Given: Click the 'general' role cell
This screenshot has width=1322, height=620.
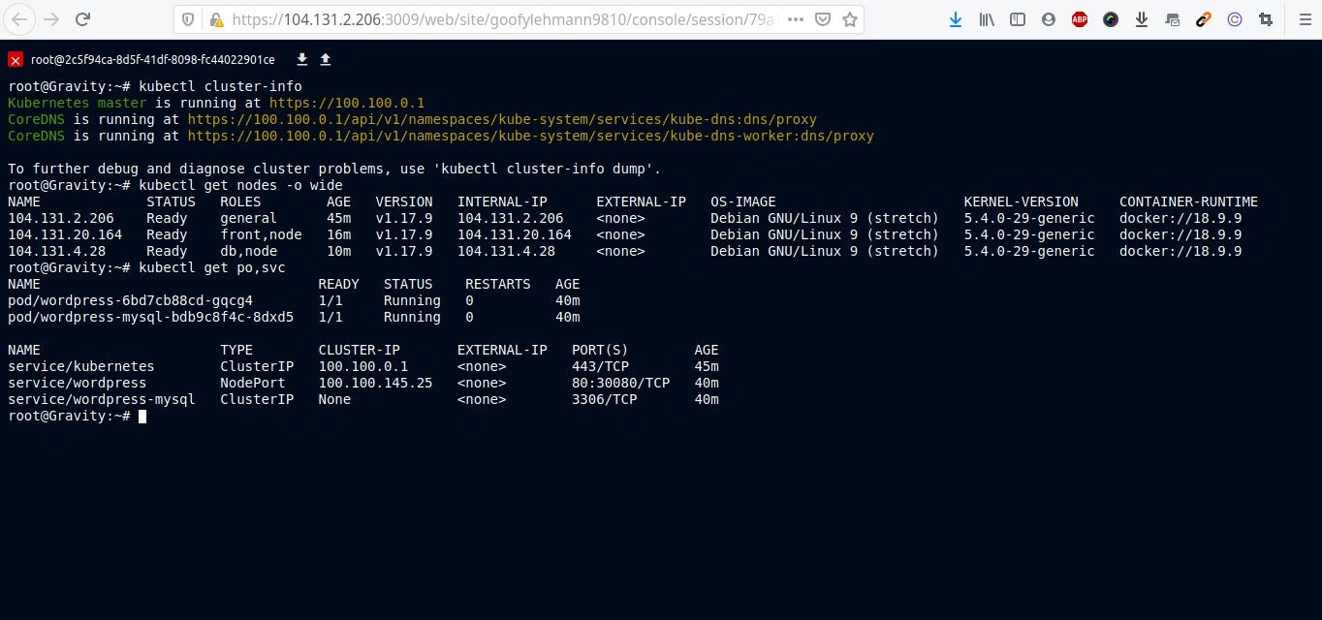Looking at the screenshot, I should coord(248,218).
